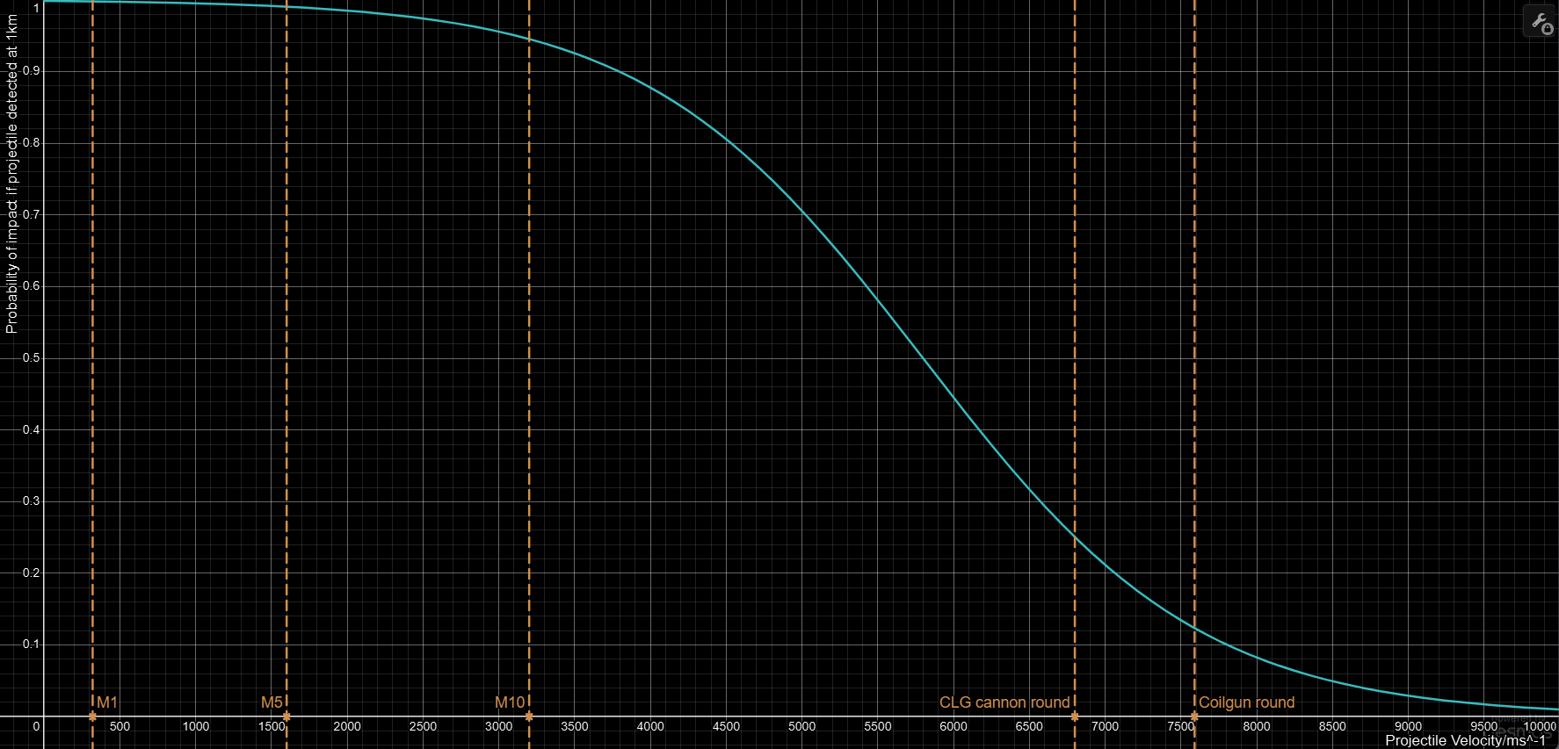Click the y-axis tick label 0.9

pyautogui.click(x=32, y=70)
